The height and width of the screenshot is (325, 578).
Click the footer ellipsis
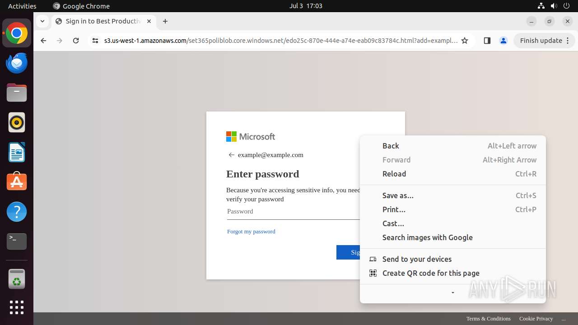(563, 319)
